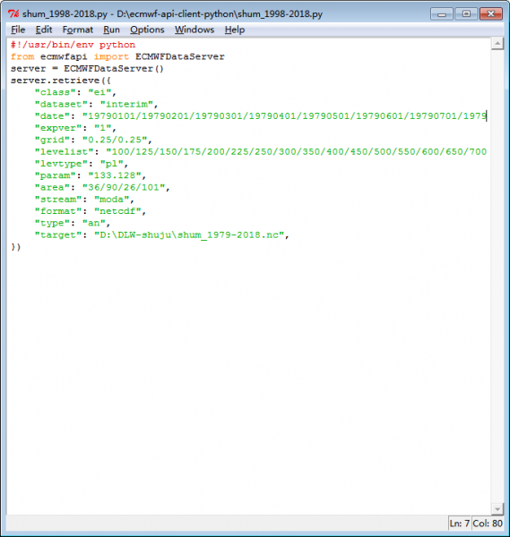
Task: Click the vertical scrollbar track
Action: (x=497, y=277)
